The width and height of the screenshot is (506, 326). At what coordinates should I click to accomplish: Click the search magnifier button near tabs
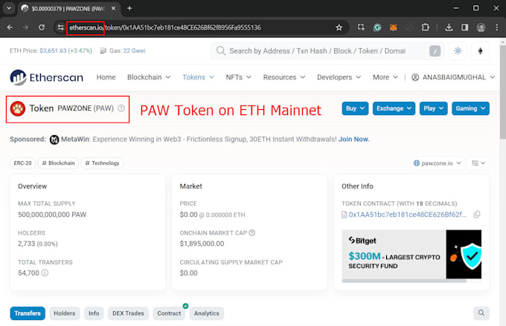click(481, 313)
